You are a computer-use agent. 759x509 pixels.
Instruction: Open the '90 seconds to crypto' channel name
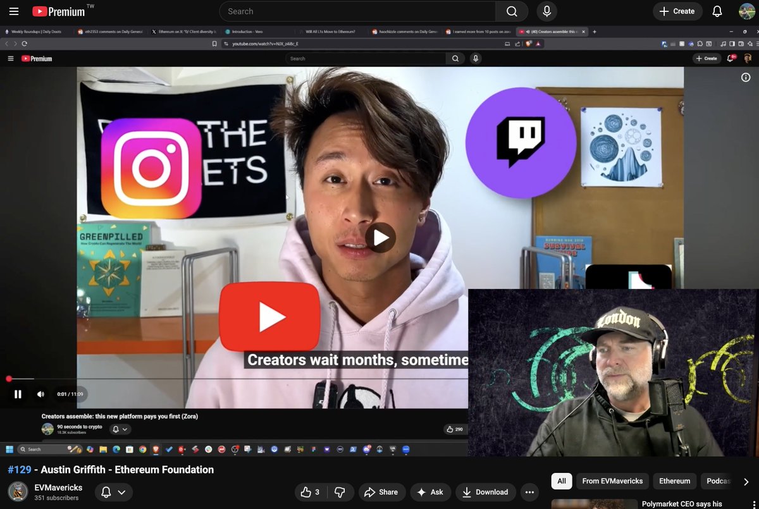tap(80, 427)
